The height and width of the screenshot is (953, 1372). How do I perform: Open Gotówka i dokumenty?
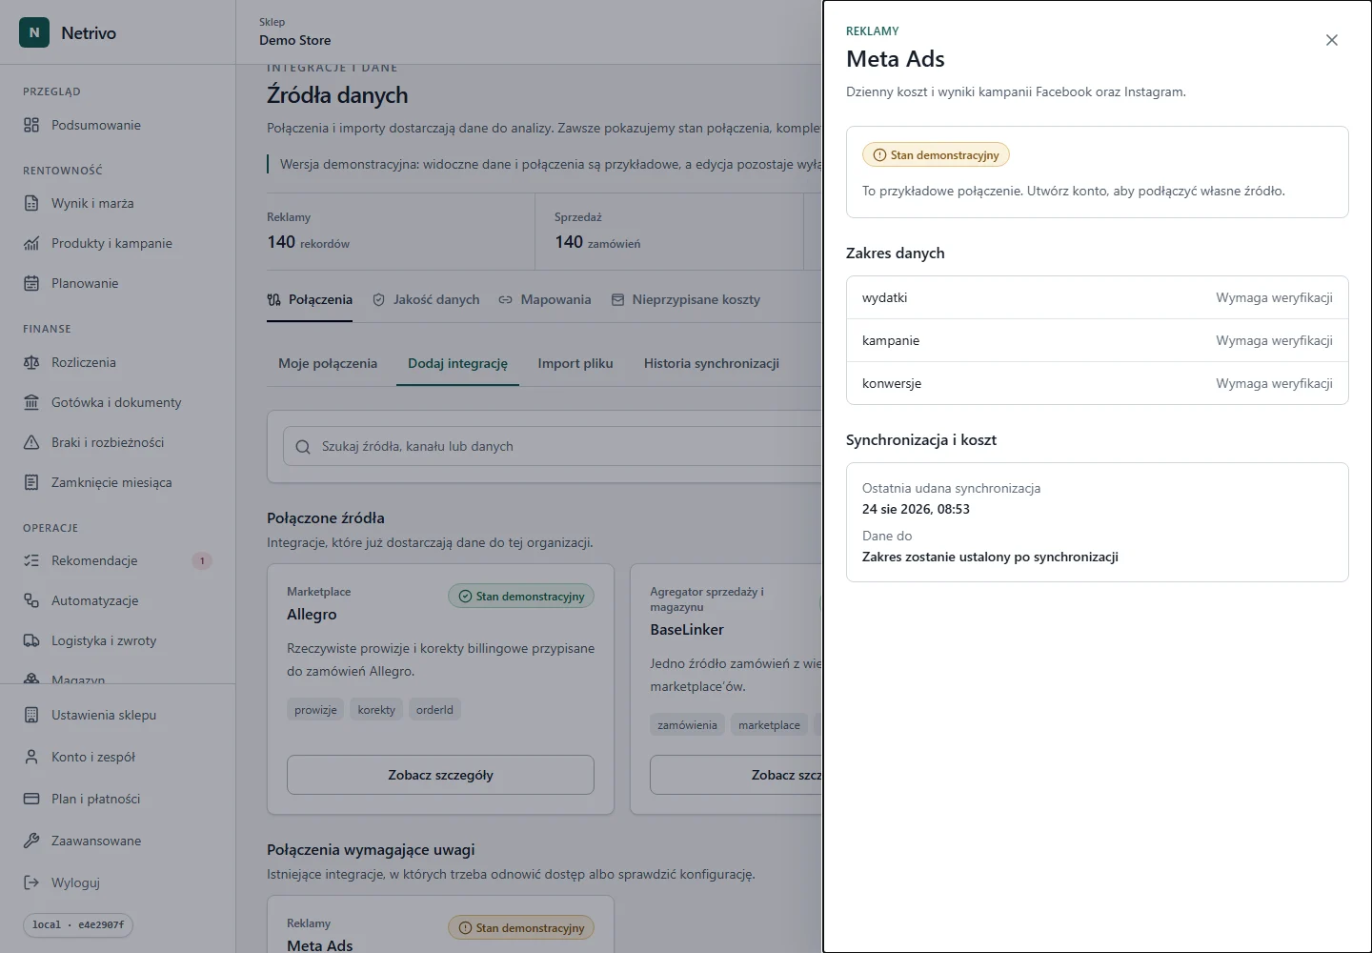pos(117,402)
